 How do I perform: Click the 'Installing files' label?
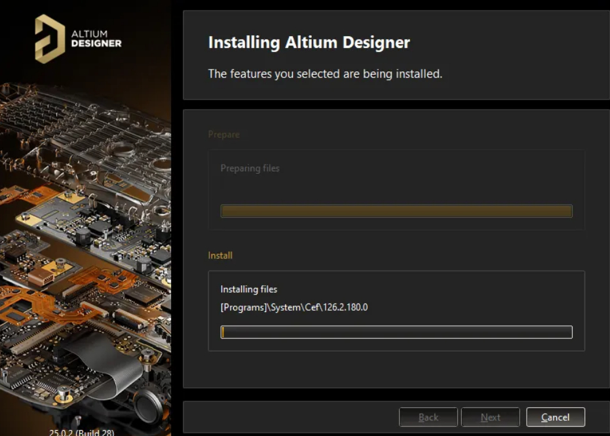248,289
